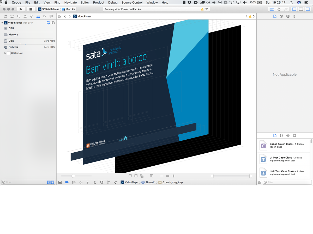Click the Run (play) button
313x234 pixels.
coord(21,9)
